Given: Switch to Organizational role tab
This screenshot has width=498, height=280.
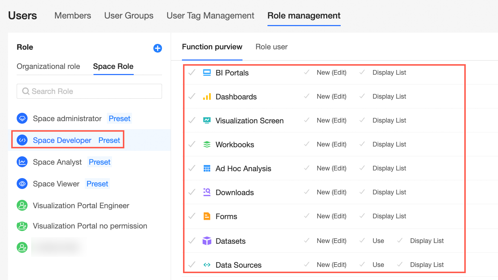Looking at the screenshot, I should tap(48, 66).
